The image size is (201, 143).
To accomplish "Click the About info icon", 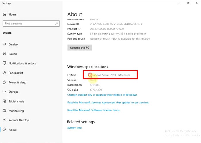I will coord(4,130).
